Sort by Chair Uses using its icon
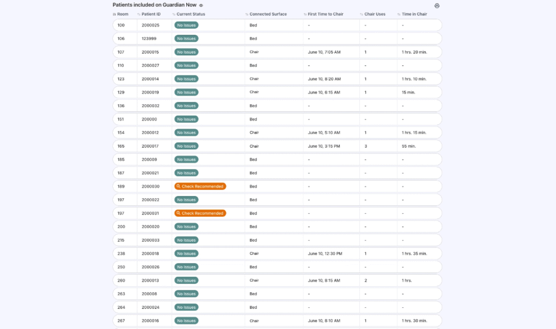 pos(362,14)
